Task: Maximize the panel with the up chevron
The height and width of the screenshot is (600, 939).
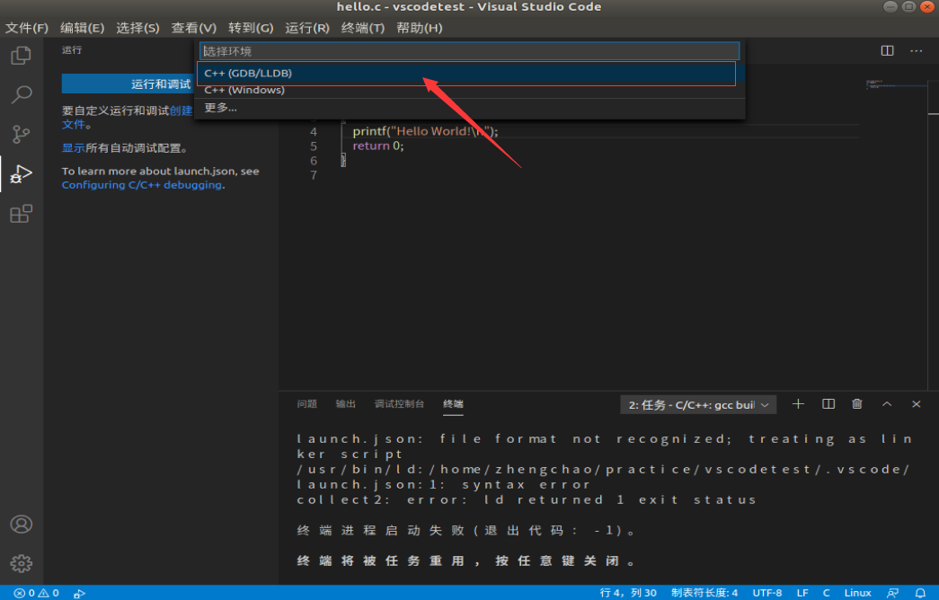Action: [x=887, y=404]
